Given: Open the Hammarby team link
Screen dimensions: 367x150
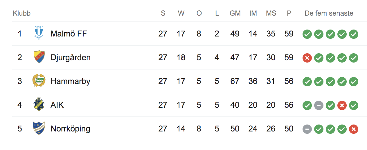Looking at the screenshot, I should [x=70, y=81].
